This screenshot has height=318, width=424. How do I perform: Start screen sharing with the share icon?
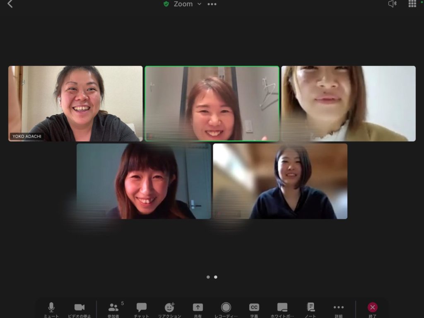(198, 308)
